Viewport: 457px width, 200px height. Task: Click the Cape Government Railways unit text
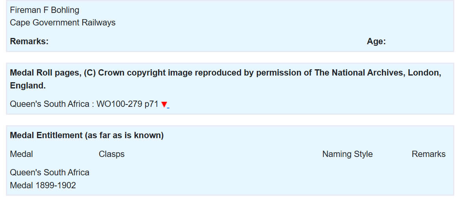63,23
